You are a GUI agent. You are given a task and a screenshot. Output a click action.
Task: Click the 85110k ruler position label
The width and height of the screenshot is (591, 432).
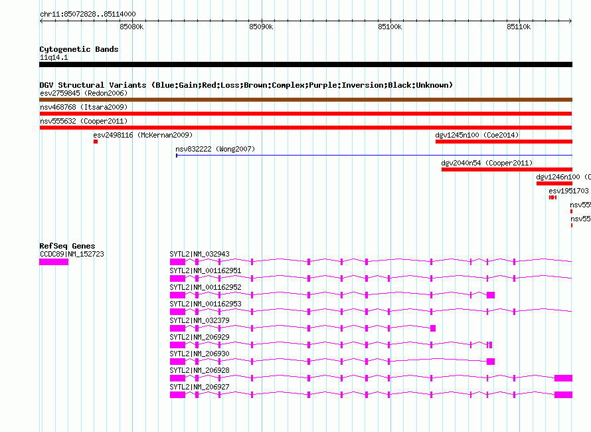coord(519,27)
